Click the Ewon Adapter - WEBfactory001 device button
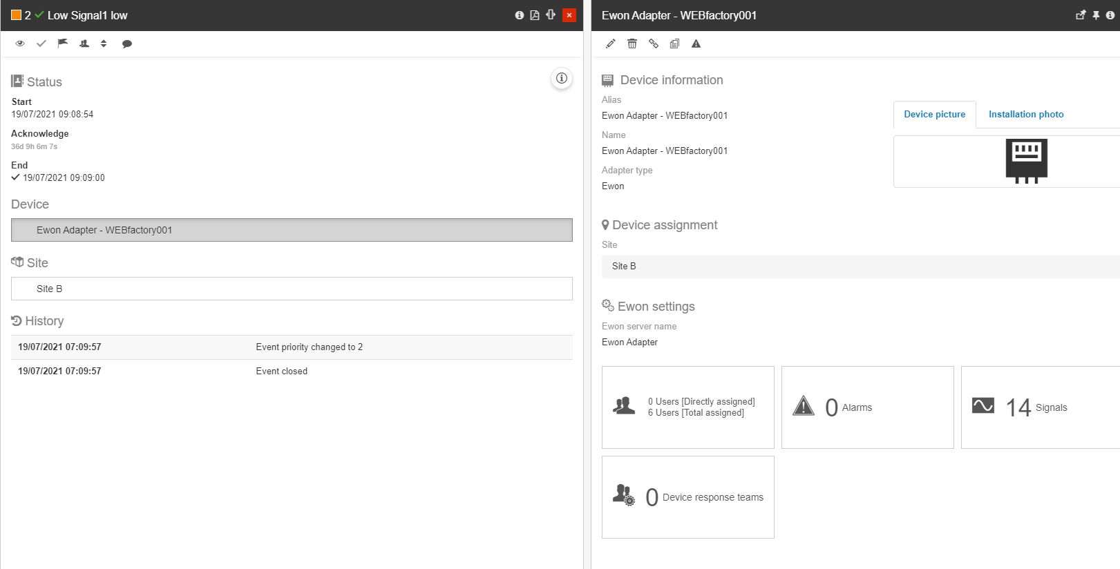The image size is (1120, 569). pos(292,230)
